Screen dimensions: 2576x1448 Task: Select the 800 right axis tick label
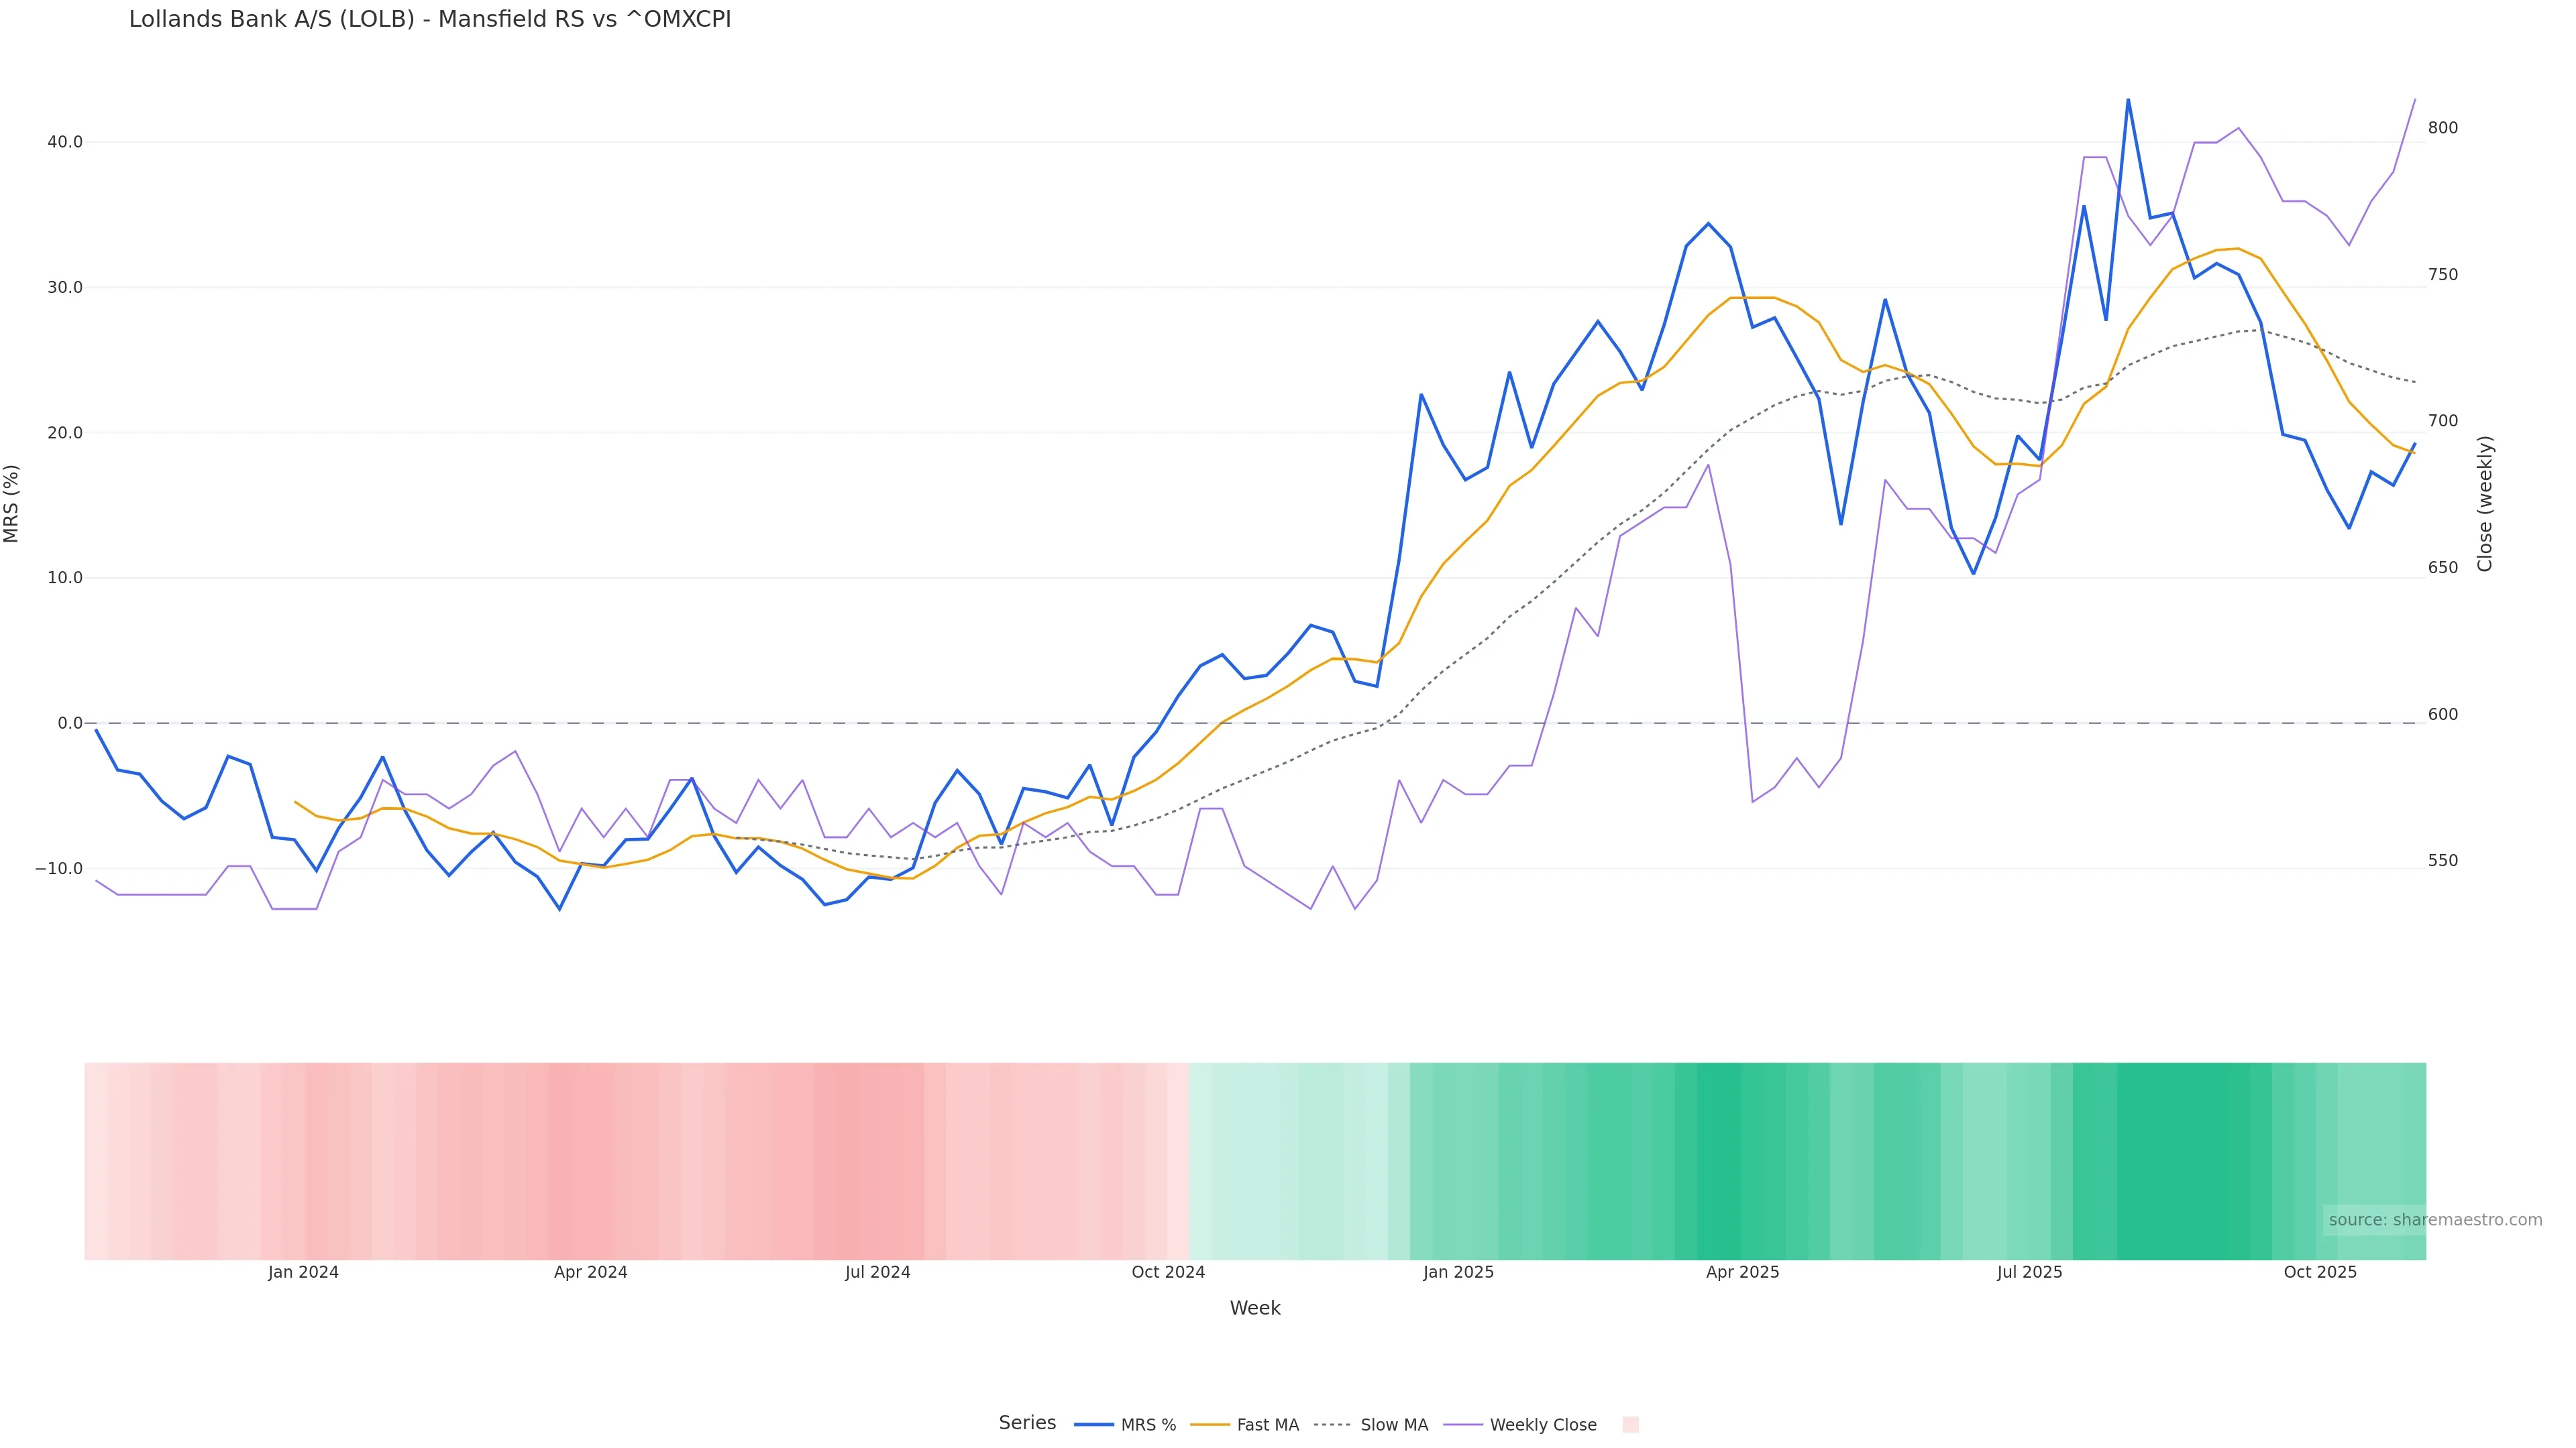point(2443,128)
